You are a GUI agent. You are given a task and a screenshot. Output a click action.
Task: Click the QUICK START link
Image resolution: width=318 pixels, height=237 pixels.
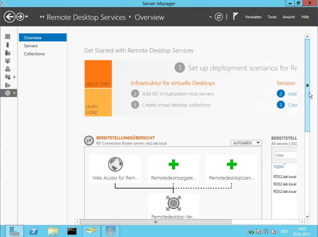click(x=98, y=74)
